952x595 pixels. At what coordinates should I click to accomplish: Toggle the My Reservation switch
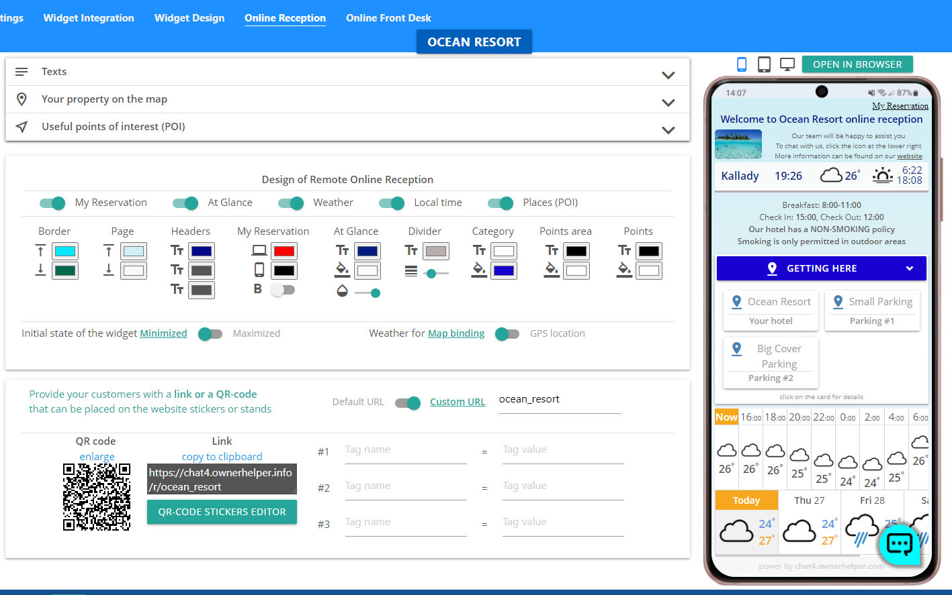click(x=52, y=203)
